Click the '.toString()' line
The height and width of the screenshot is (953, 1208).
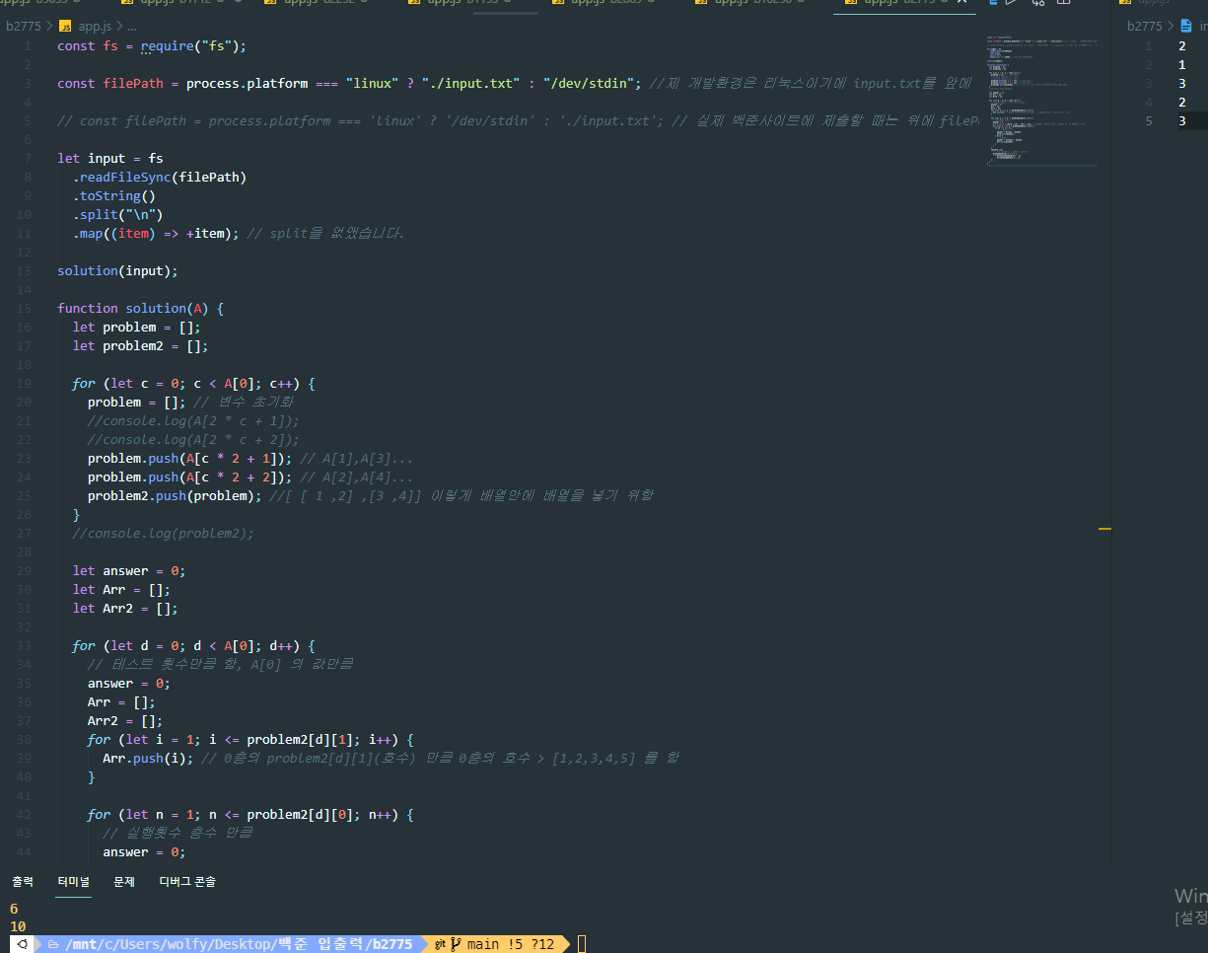tap(113, 195)
